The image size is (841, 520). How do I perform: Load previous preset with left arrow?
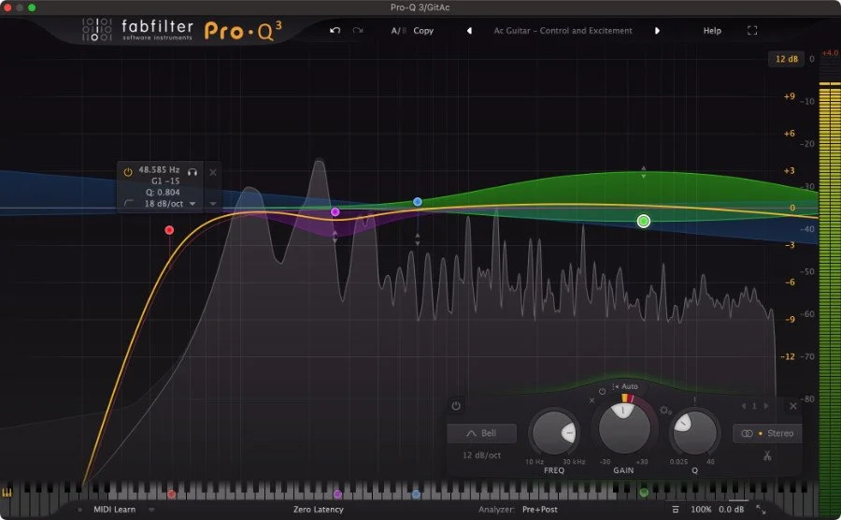(x=469, y=31)
